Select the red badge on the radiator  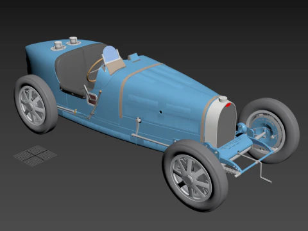point(228,105)
